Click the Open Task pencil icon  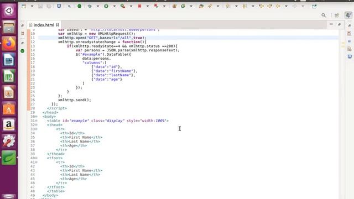pos(210,6)
